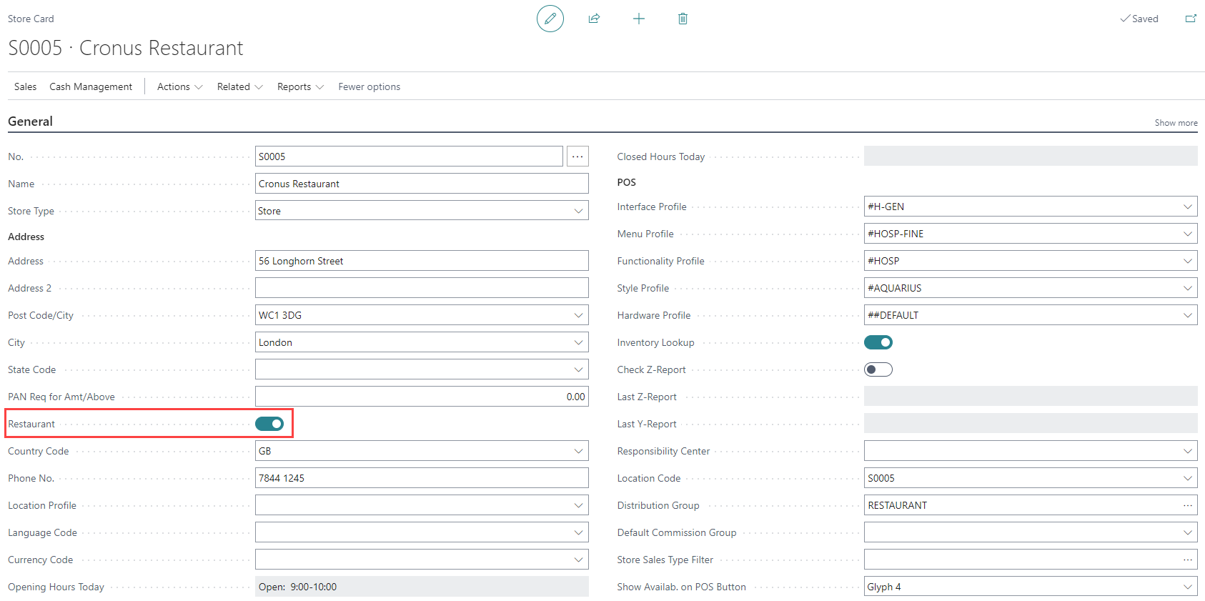Image resolution: width=1205 pixels, height=601 pixels.
Task: Open the Menu Profile dropdown
Action: (1187, 234)
